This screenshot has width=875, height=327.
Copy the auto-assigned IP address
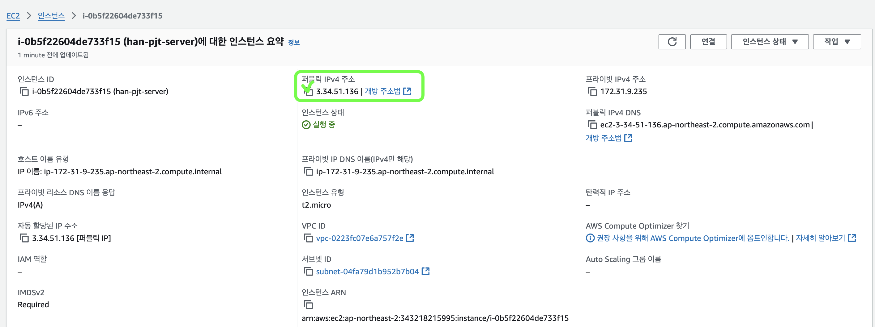pos(24,238)
